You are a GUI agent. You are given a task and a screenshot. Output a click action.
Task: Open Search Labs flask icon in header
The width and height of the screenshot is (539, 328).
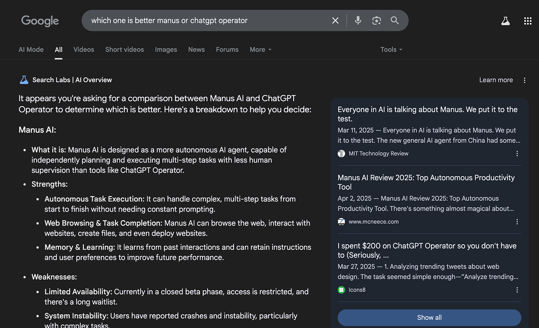(x=505, y=21)
